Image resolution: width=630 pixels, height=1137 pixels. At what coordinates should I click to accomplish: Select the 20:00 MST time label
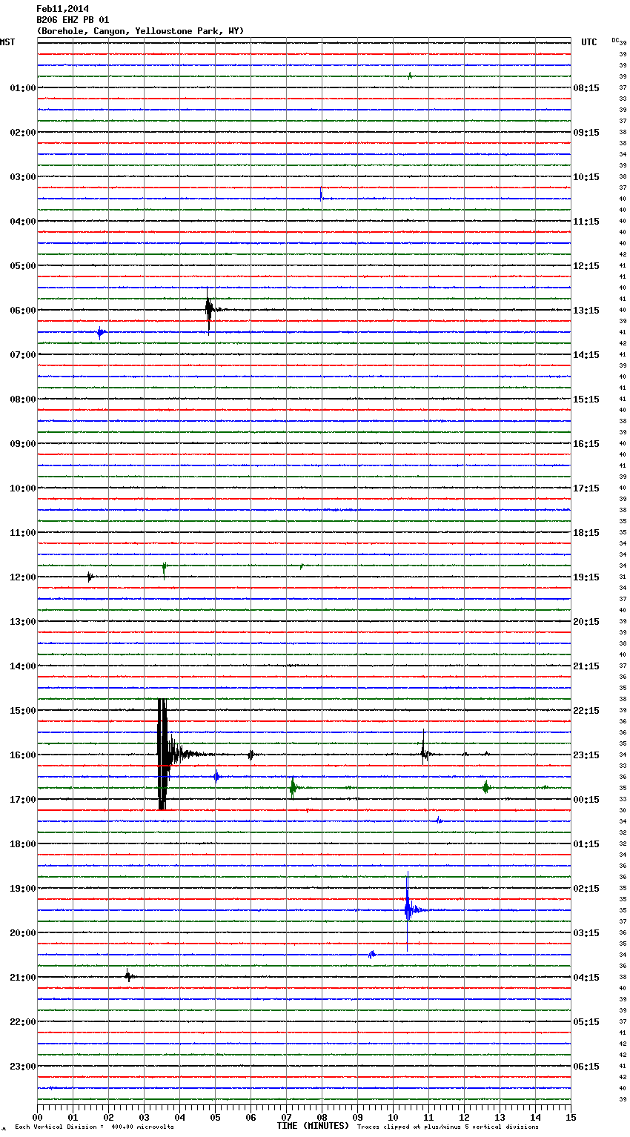(x=22, y=933)
